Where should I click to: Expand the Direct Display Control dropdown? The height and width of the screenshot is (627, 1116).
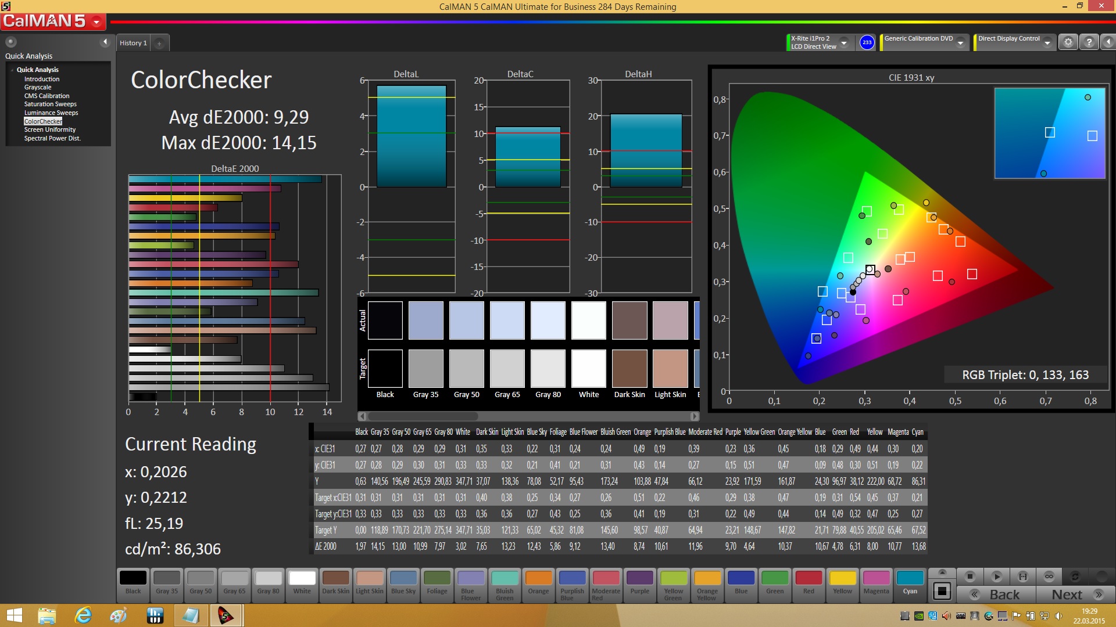(1047, 42)
